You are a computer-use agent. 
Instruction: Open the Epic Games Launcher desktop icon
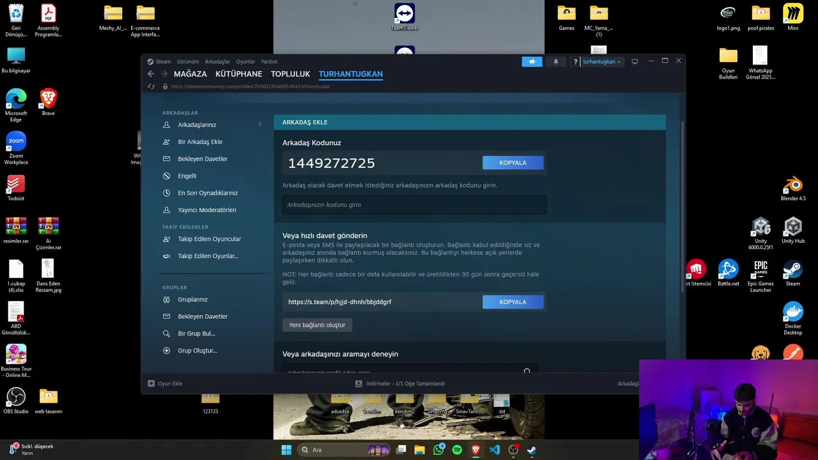point(760,276)
